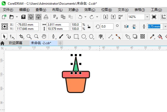Select the Crop tool
This screenshot has width=167, height=112.
(x=21, y=37)
